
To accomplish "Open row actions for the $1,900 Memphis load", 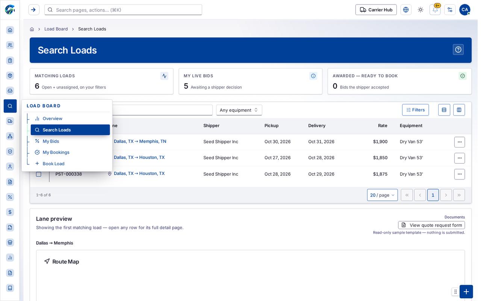I will click(x=460, y=142).
